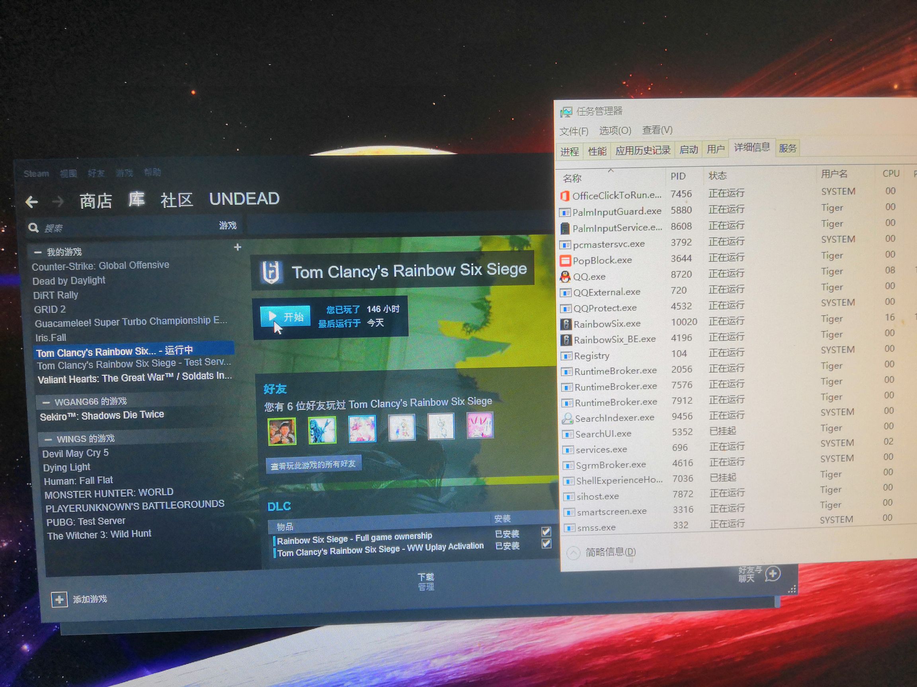Viewport: 917px width, 687px height.
Task: Sort by the 状态 column header
Action: coord(718,176)
